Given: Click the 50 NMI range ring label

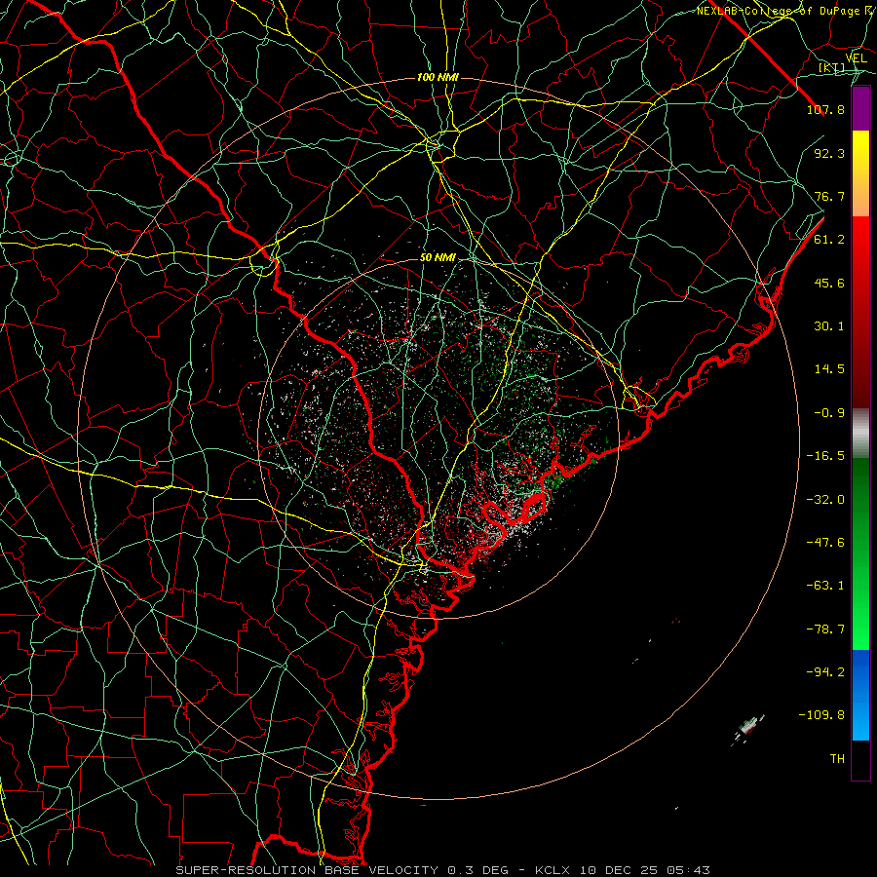Looking at the screenshot, I should [438, 258].
